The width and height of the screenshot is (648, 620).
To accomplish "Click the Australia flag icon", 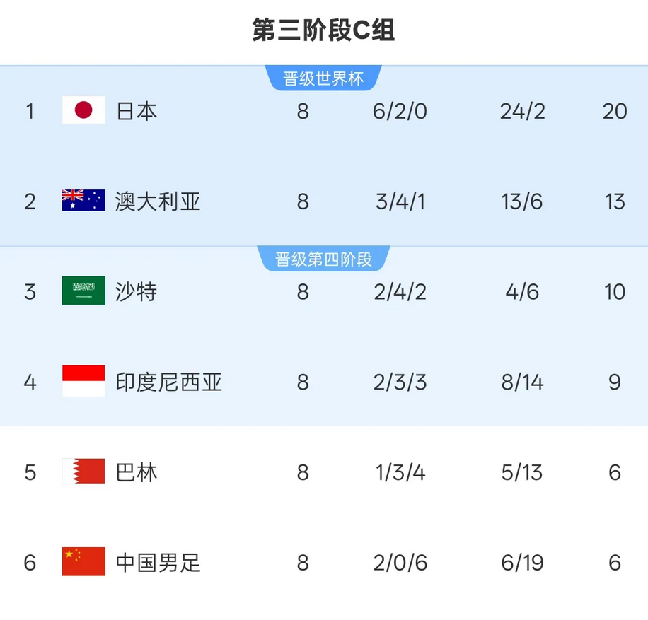I will [x=83, y=201].
